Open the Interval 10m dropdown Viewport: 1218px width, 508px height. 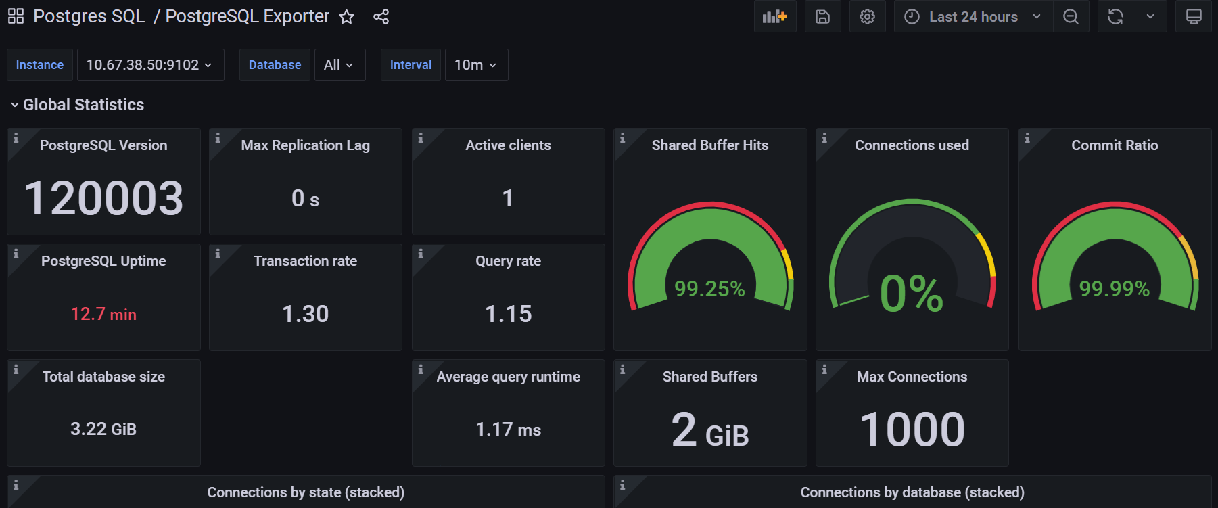click(x=476, y=65)
